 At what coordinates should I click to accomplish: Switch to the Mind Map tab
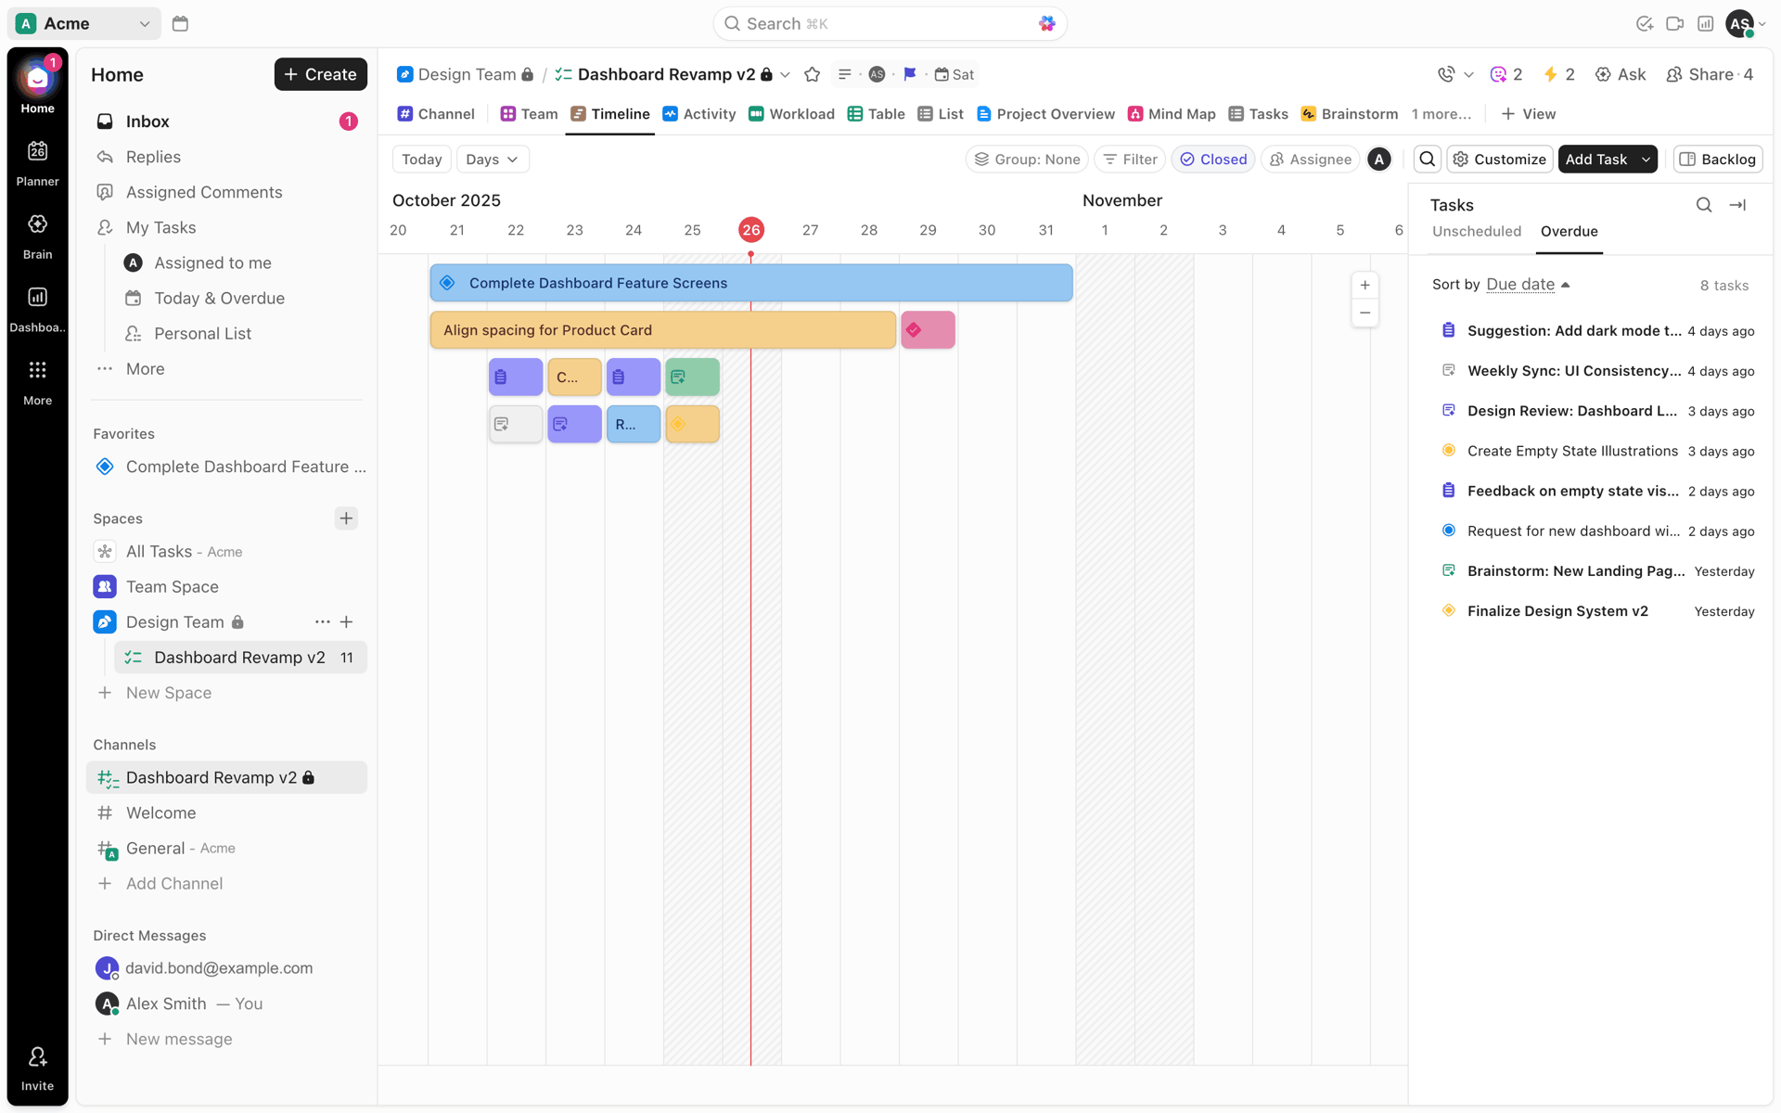1172,114
